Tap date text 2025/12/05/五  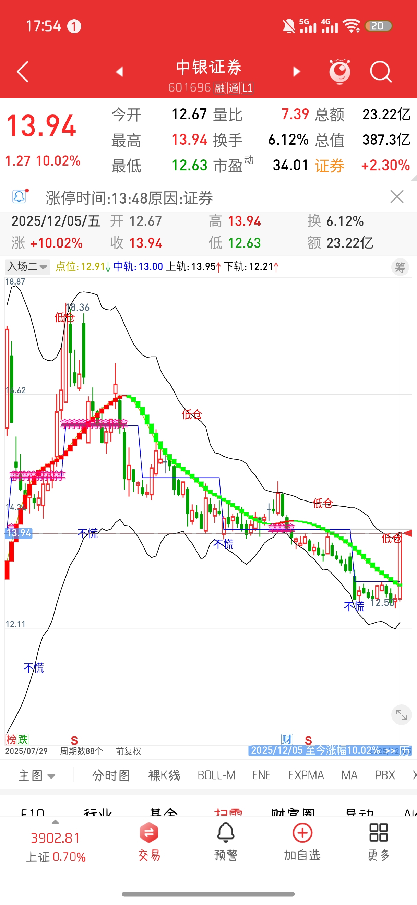tap(56, 221)
